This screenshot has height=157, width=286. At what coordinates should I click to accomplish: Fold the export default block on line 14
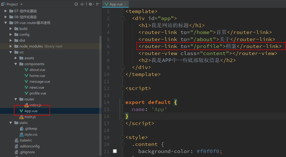(x=123, y=102)
